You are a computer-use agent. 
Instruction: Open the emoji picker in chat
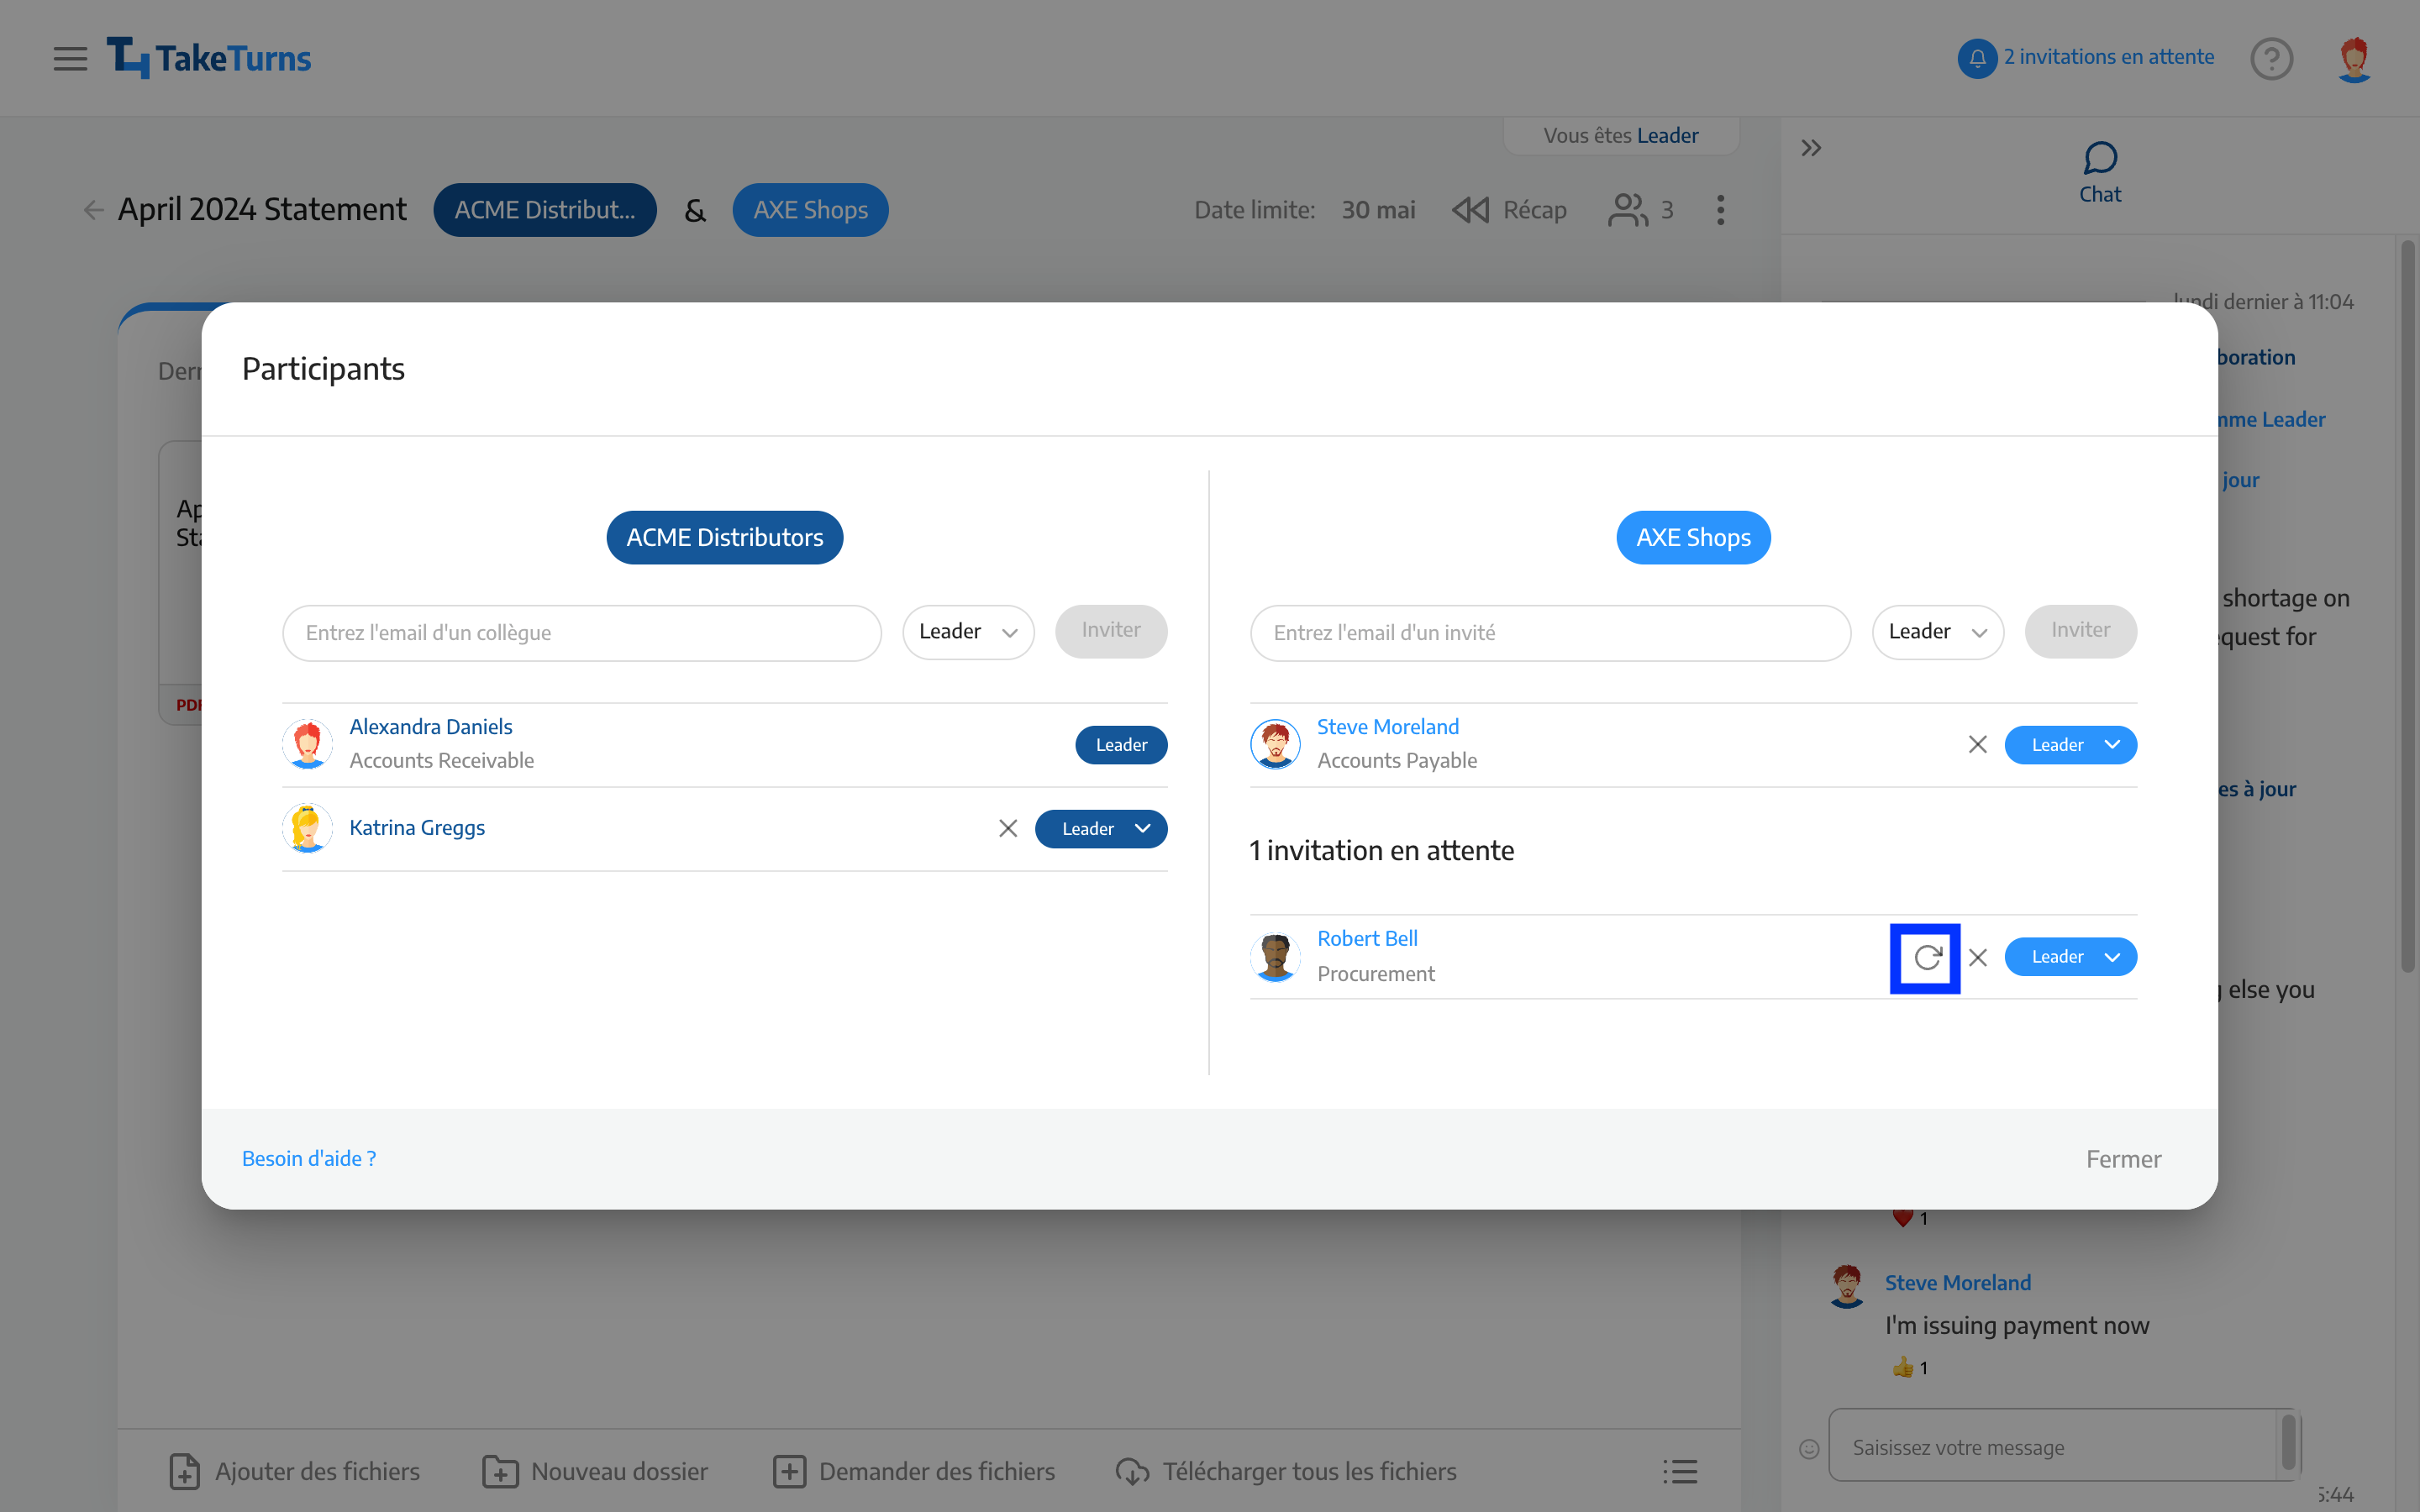[x=1809, y=1449]
